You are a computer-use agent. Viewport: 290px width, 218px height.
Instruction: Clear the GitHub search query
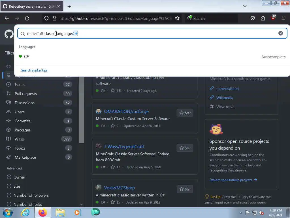pos(281,33)
